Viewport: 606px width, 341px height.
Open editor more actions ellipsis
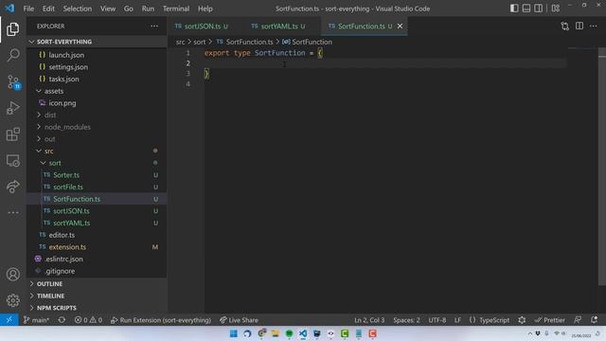(594, 26)
